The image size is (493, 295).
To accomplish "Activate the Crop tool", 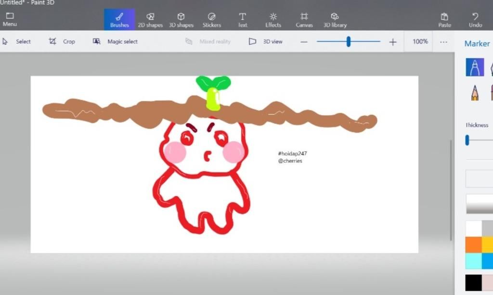I will click(62, 41).
